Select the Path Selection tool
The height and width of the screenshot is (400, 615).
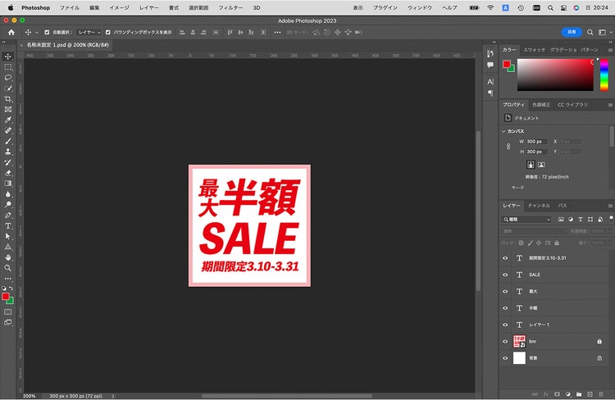tap(8, 236)
